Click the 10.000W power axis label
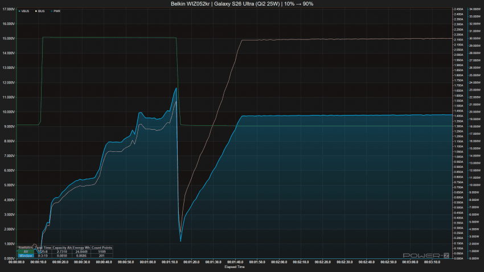The image size is (484, 272). pyautogui.click(x=475, y=185)
